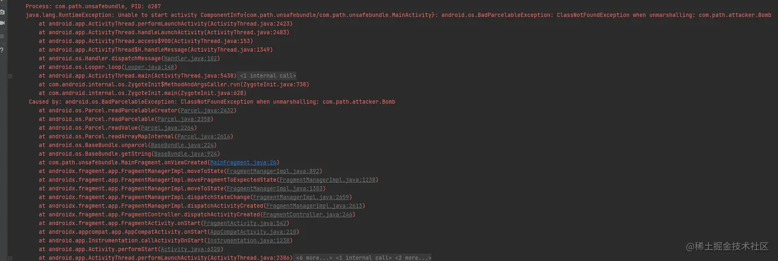Viewport: 778px width, 261px height.
Task: Expand the gutter fold beside ActivityThread.main line
Action: point(10,76)
